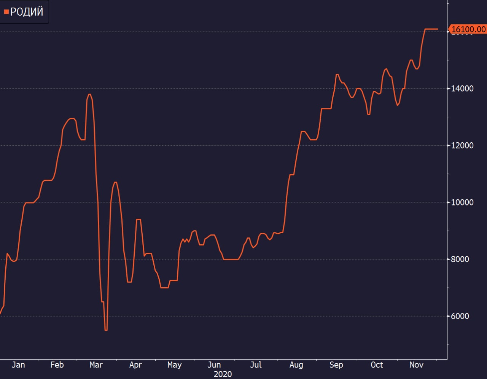
Task: Click the 8000 y-axis label
Action: 460,259
